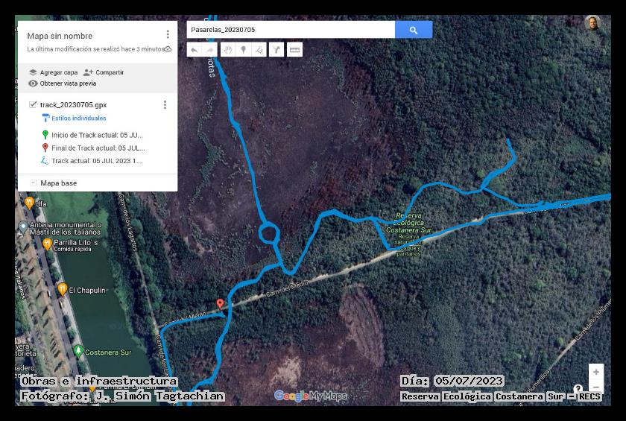626x421 pixels.
Task: Click the Pasarelas_20230705 search field
Action: [x=291, y=30]
